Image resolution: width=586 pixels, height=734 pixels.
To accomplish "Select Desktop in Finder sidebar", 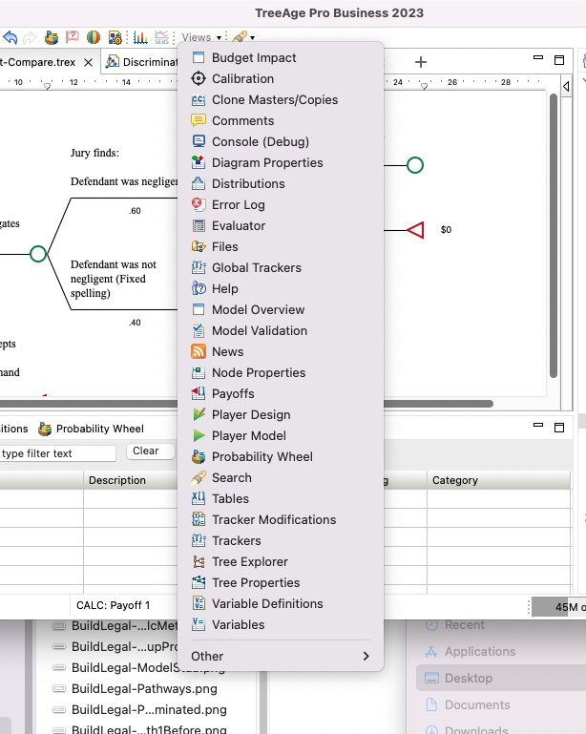I will click(x=469, y=679).
